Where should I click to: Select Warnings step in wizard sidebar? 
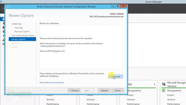click(x=19, y=28)
